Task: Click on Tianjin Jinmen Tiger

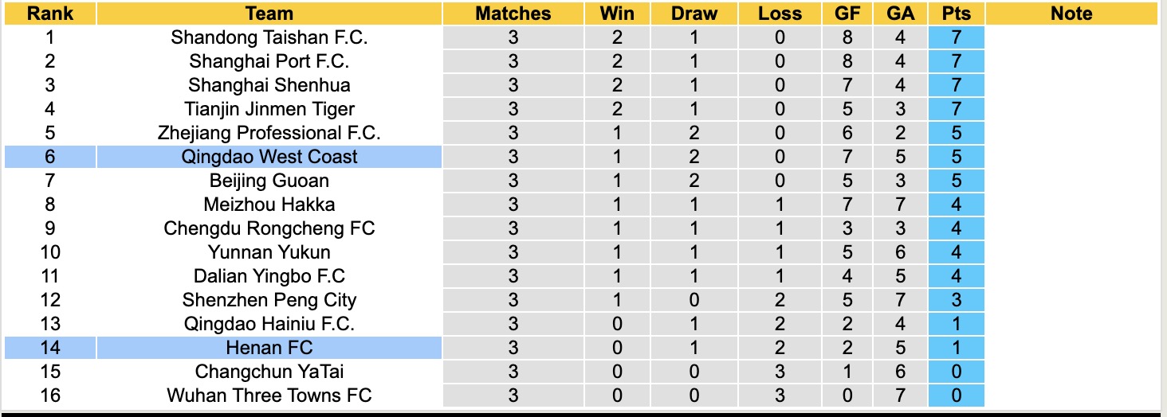Action: (x=269, y=109)
